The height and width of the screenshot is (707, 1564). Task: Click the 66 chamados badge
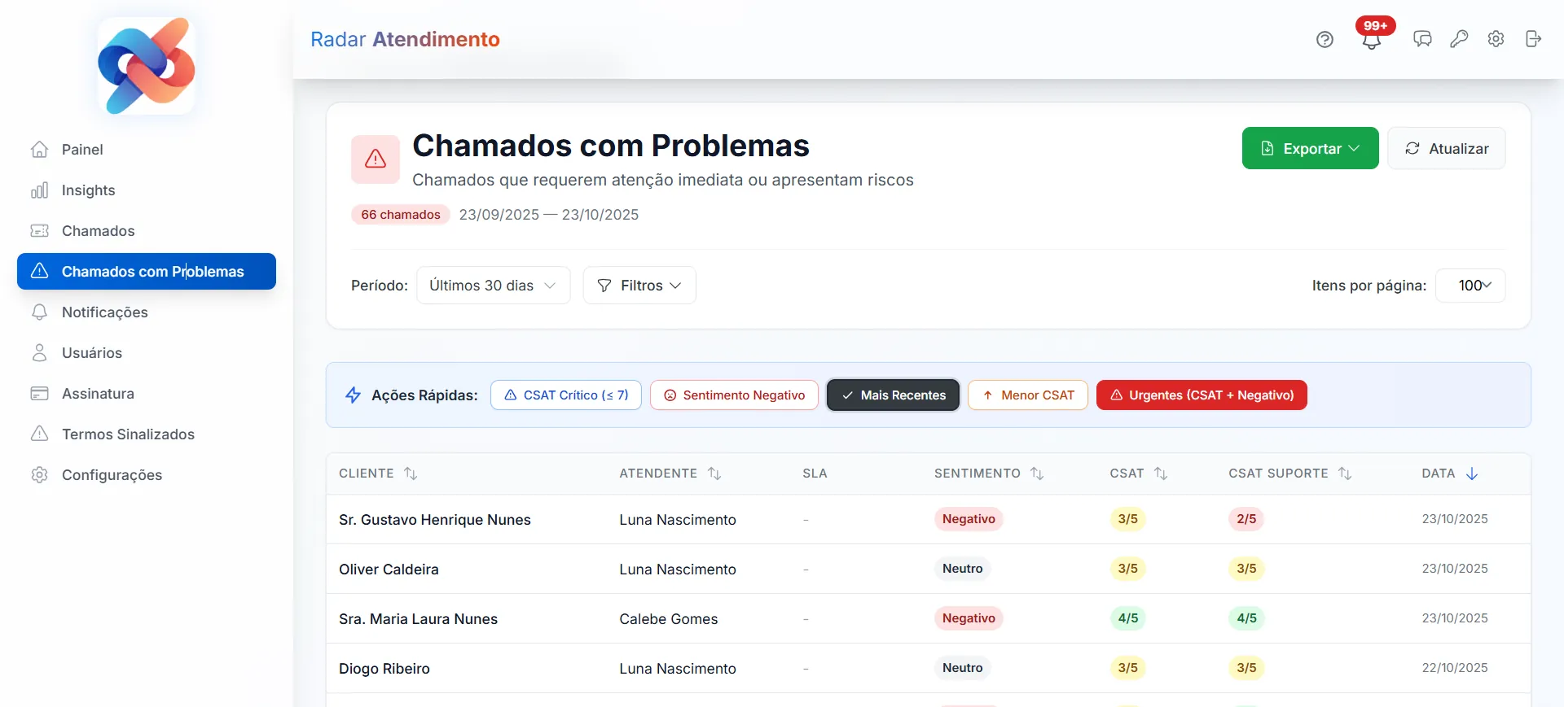tap(401, 215)
